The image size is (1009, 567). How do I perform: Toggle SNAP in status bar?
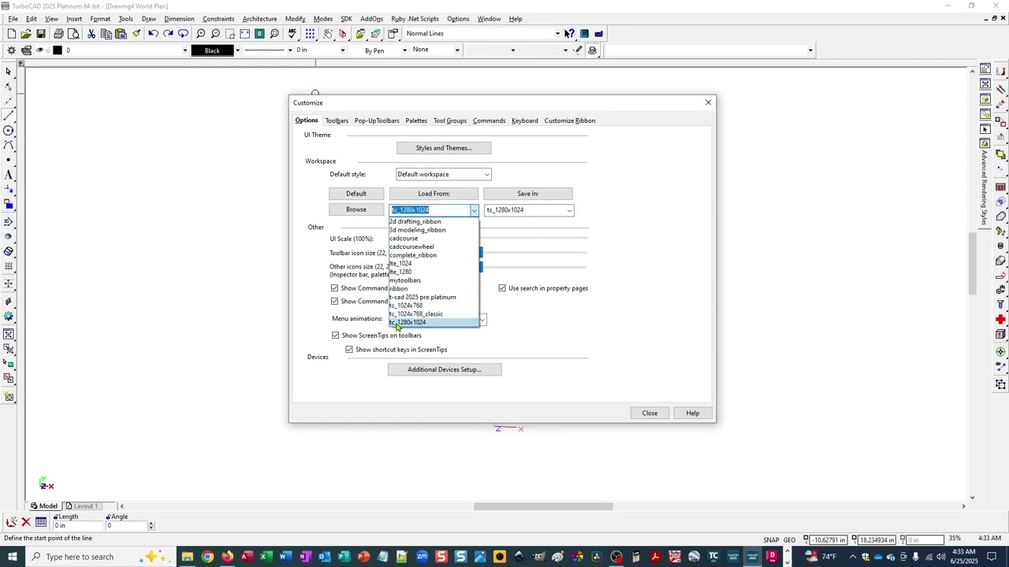tap(771, 539)
